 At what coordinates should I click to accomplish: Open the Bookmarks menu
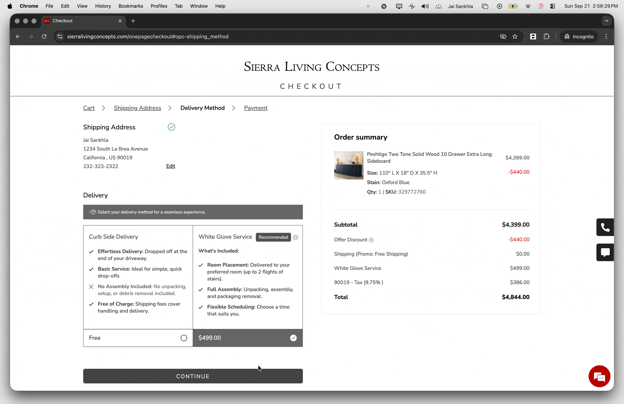click(x=131, y=6)
